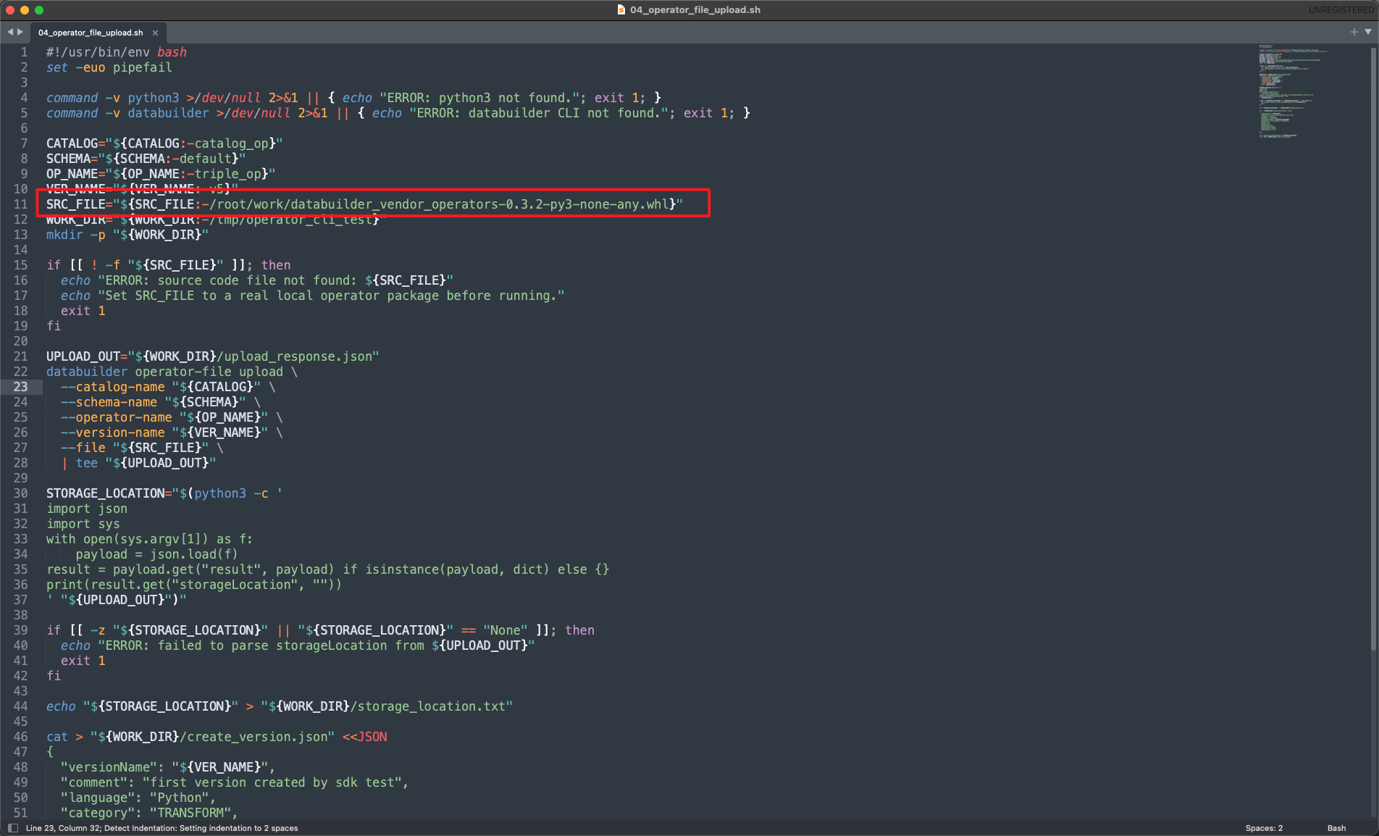Open the Bash syntax selector

click(1336, 828)
